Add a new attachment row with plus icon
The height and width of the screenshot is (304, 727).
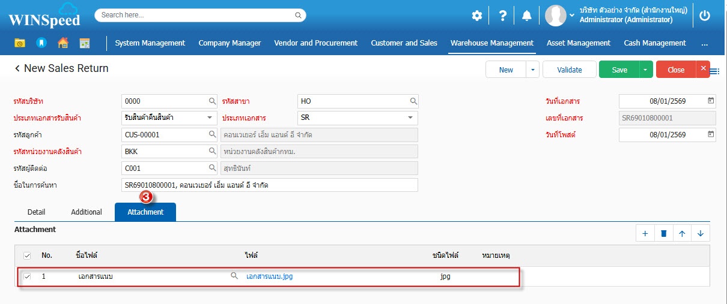click(645, 234)
